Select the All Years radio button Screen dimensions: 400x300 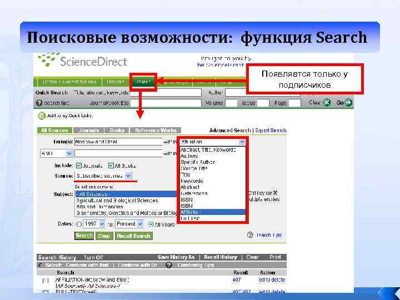151,224
